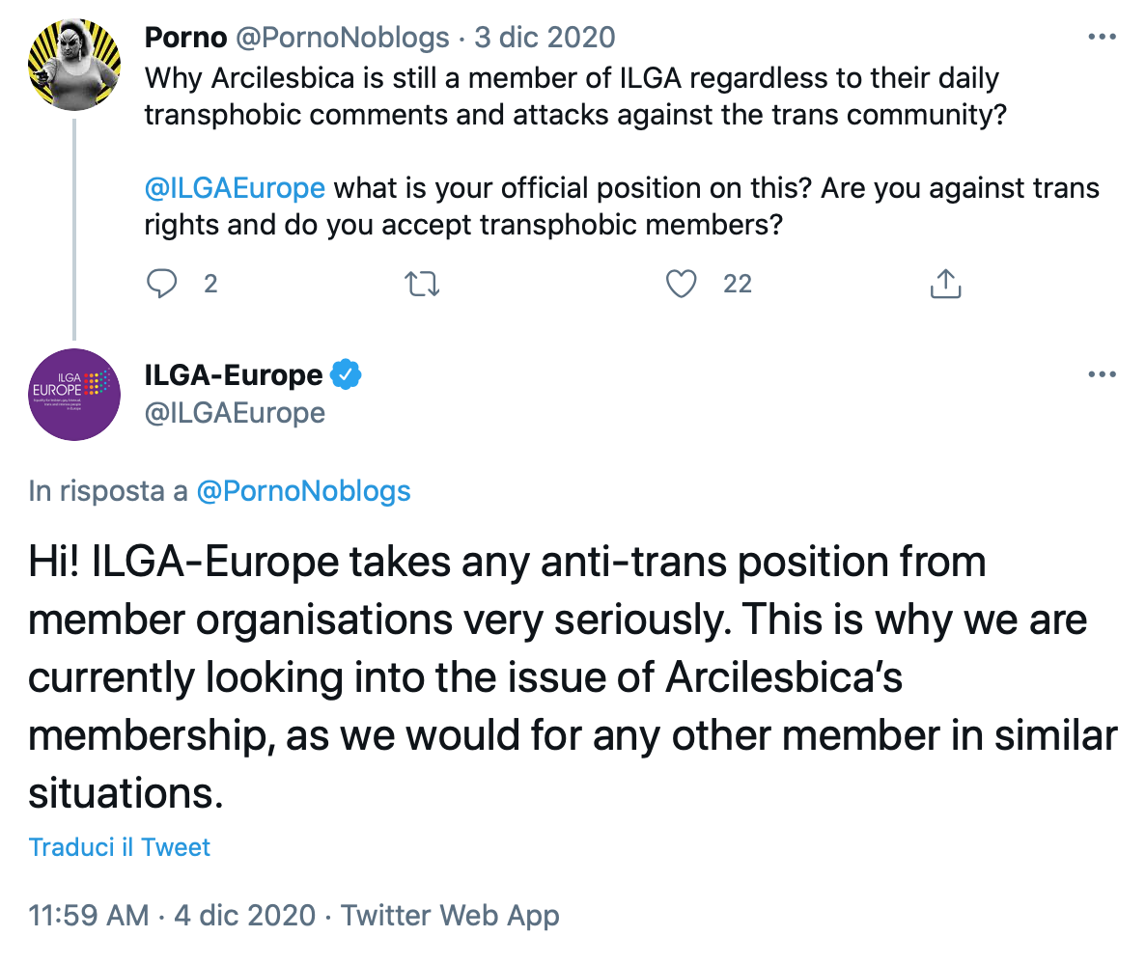Open the share icon on the first tweet
Screen dimensions: 1146x964
point(945,284)
